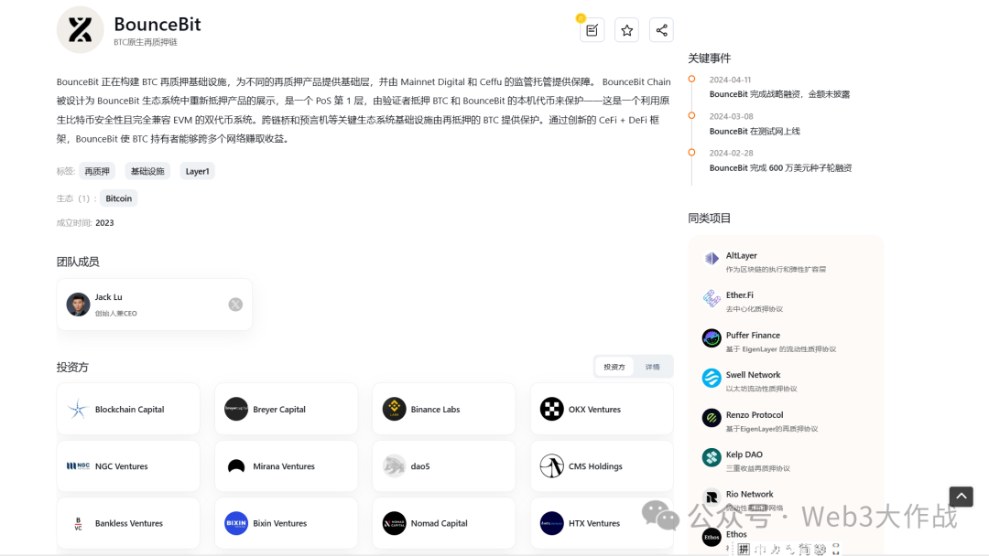Click the Rio Network icon
The width and height of the screenshot is (989, 556).
712,497
